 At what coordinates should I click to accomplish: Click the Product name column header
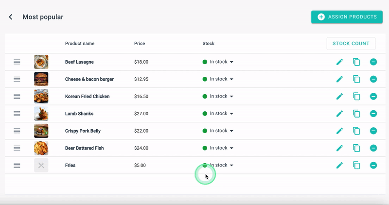click(x=80, y=43)
